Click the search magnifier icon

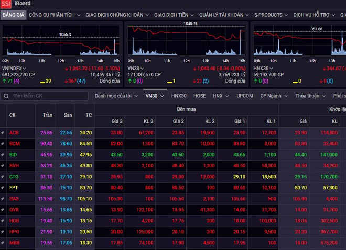point(6,96)
